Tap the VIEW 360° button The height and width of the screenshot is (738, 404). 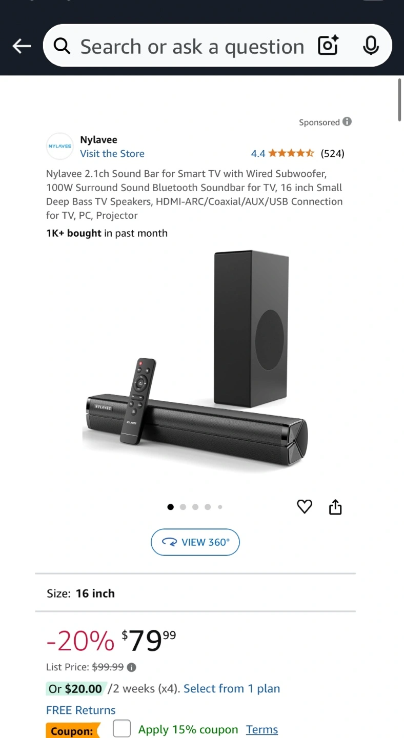click(x=195, y=542)
